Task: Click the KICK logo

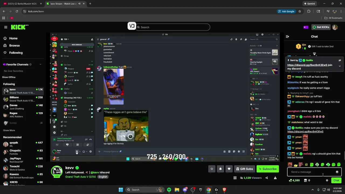Action: 19,27
